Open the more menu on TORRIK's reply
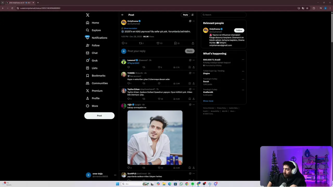Image resolution: width=333 pixels, height=187 pixels. 194,73
